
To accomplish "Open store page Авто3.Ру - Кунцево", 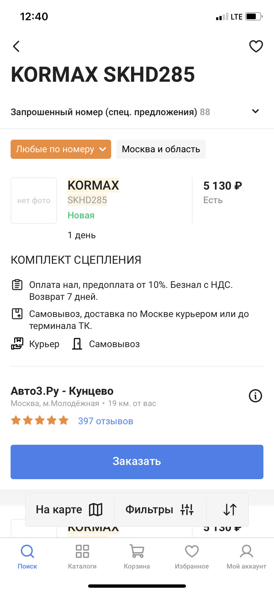I will 62,391.
